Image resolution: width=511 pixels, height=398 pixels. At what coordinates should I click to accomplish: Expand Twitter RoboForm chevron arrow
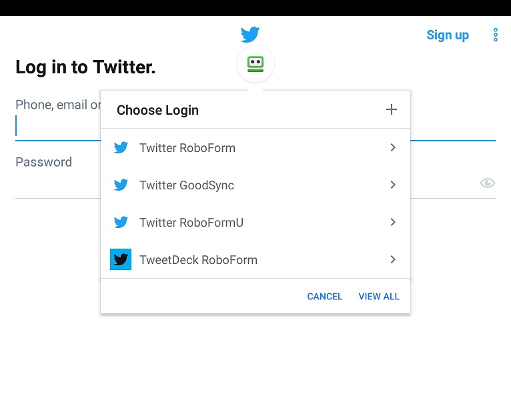click(x=393, y=147)
